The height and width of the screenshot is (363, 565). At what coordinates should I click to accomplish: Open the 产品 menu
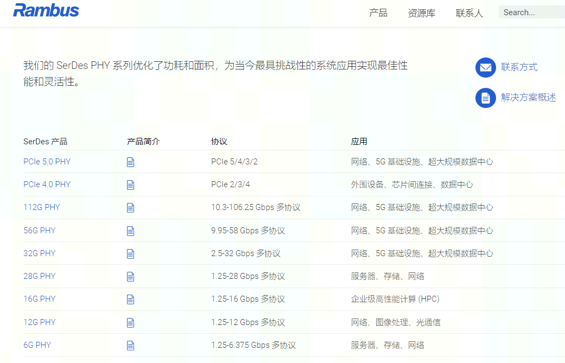378,13
